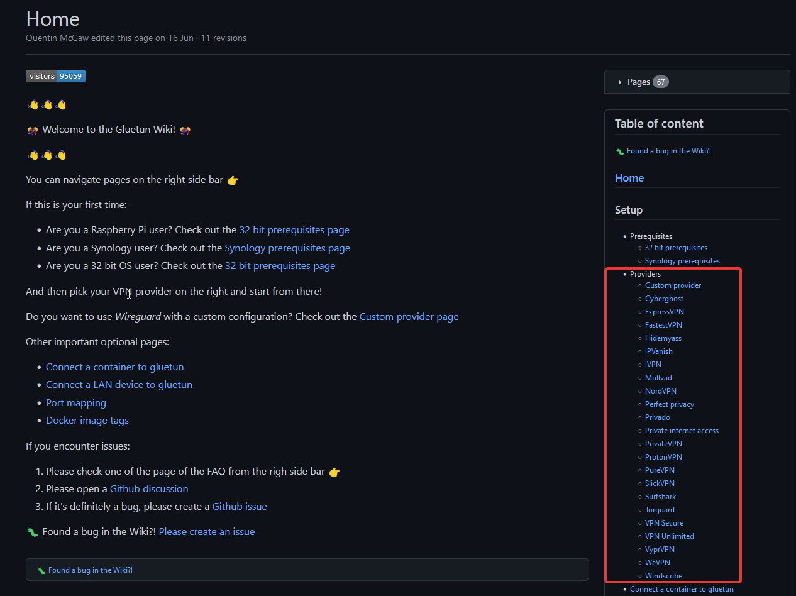Open the 32 bit OS user prerequisites page link
This screenshot has width=796, height=596.
pyautogui.click(x=280, y=266)
